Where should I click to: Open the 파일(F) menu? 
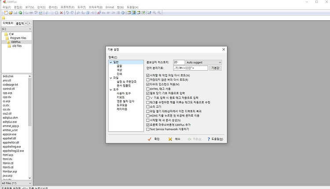pos(7,7)
